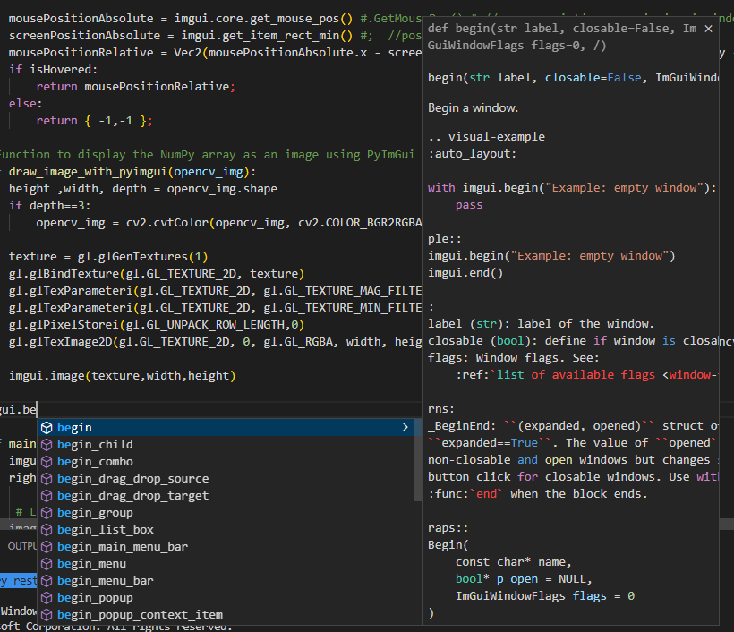
Task: Click the method icon beside begin_menu_bar
Action: point(47,580)
